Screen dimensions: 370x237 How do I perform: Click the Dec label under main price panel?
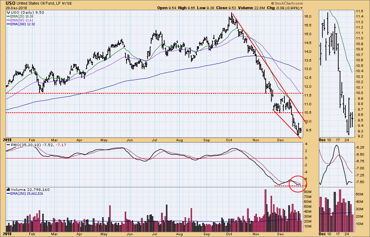pos(280,140)
